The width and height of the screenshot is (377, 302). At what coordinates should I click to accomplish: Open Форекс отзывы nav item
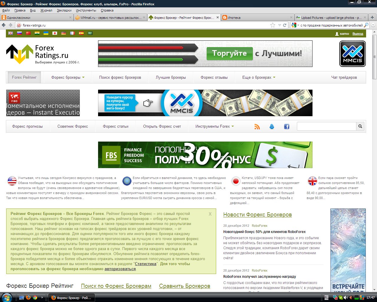coord(214,77)
